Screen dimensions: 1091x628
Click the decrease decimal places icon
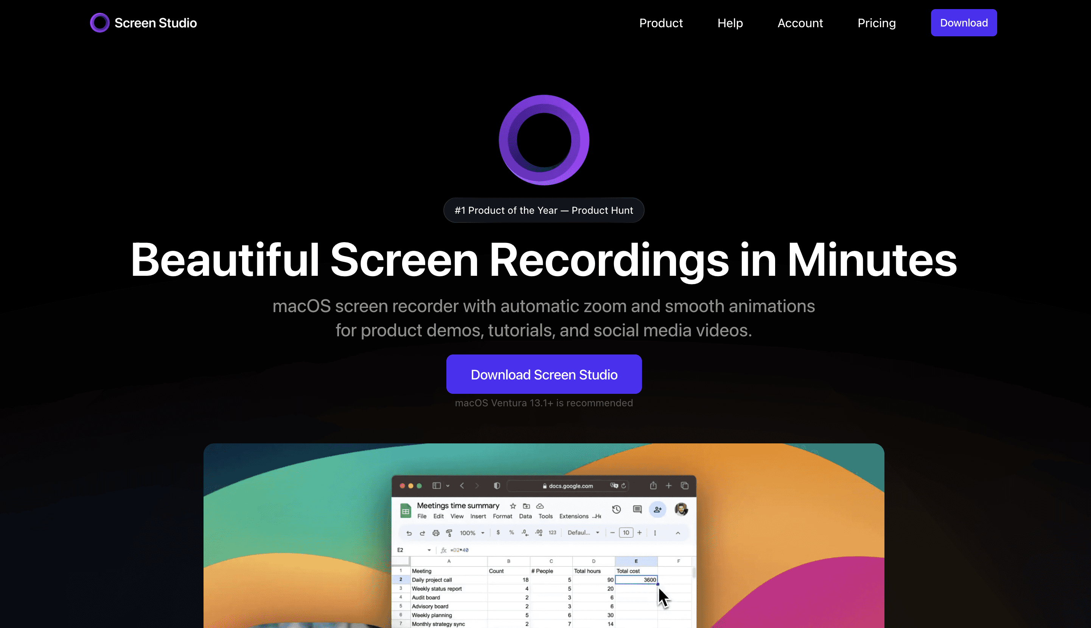tap(525, 533)
